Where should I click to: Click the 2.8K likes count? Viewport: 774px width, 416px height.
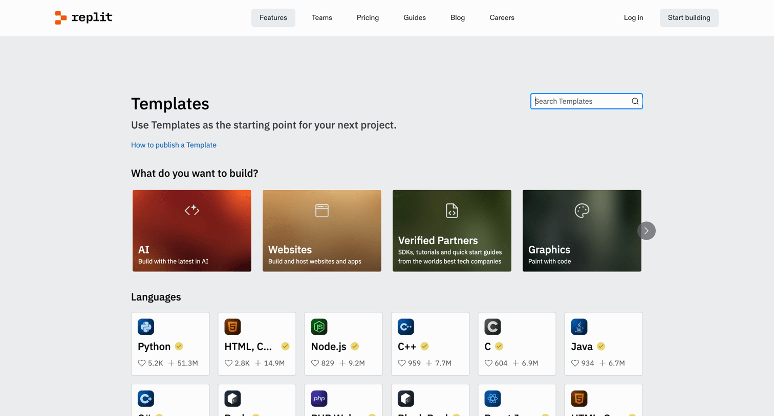[242, 363]
